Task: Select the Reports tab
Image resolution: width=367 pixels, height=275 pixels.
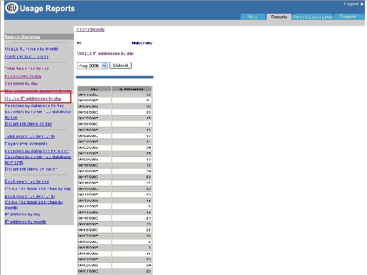Action: (x=279, y=17)
